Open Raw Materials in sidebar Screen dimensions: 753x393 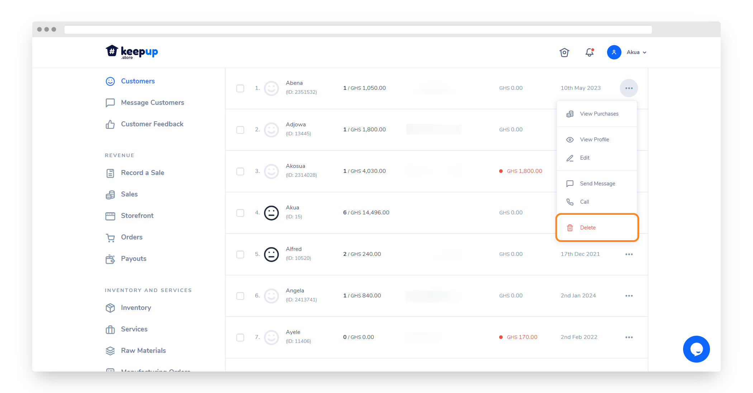coord(143,350)
